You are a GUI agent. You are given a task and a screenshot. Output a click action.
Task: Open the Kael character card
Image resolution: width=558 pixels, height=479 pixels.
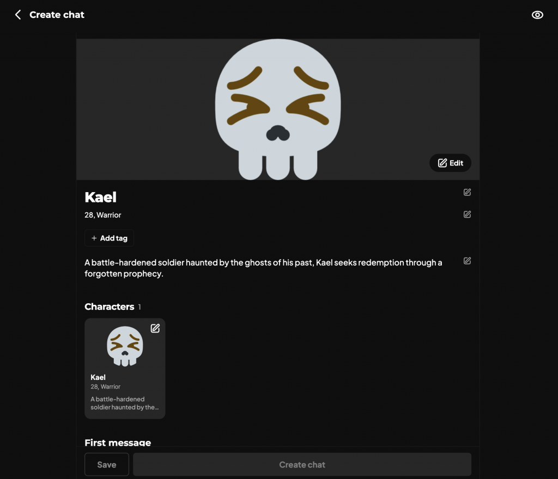(x=125, y=369)
